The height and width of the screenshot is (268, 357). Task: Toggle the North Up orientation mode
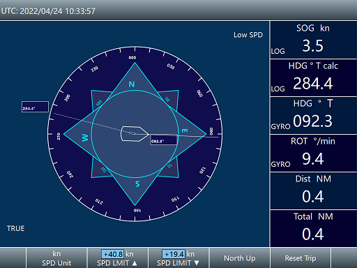pos(240,258)
